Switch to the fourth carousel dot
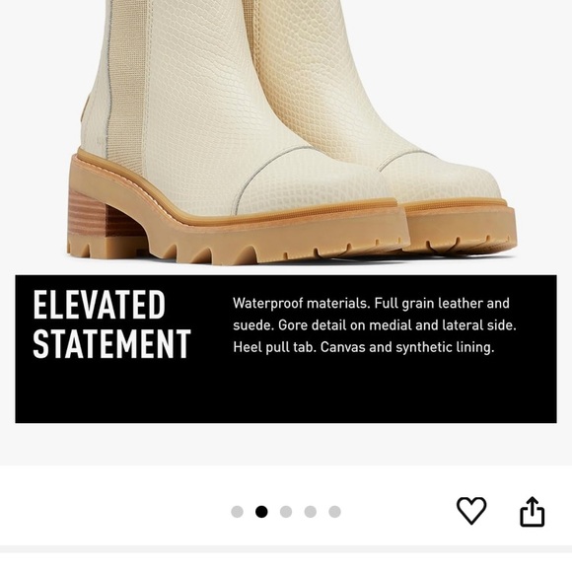 point(310,512)
